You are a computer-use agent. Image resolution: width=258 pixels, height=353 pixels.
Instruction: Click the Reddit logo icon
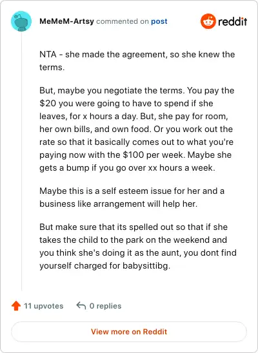pyautogui.click(x=208, y=21)
